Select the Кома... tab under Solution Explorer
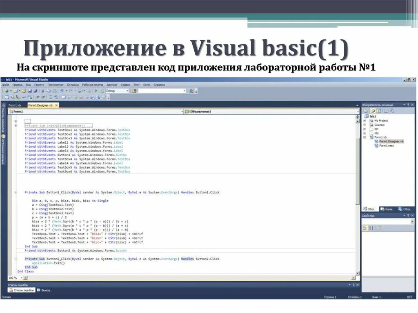 pyautogui.click(x=387, y=209)
